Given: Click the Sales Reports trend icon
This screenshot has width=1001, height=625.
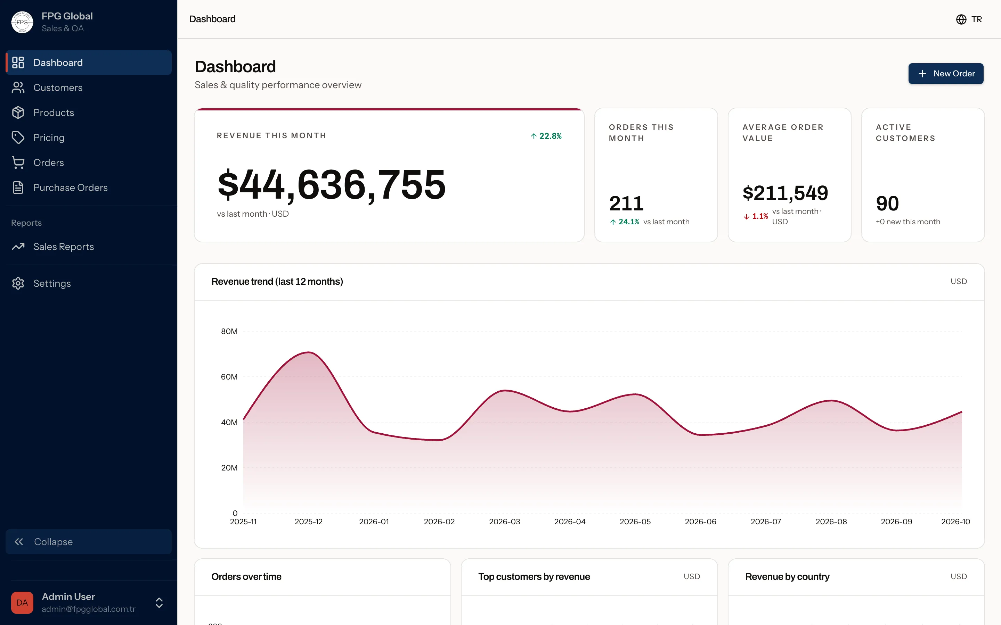Looking at the screenshot, I should (18, 247).
